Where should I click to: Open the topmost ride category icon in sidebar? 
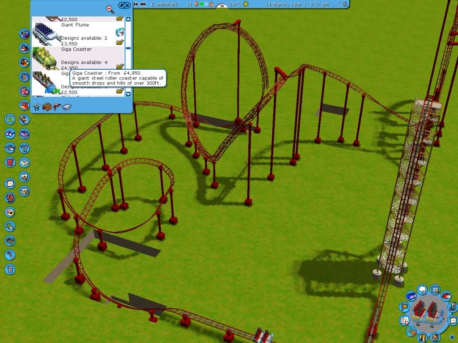coord(25,34)
